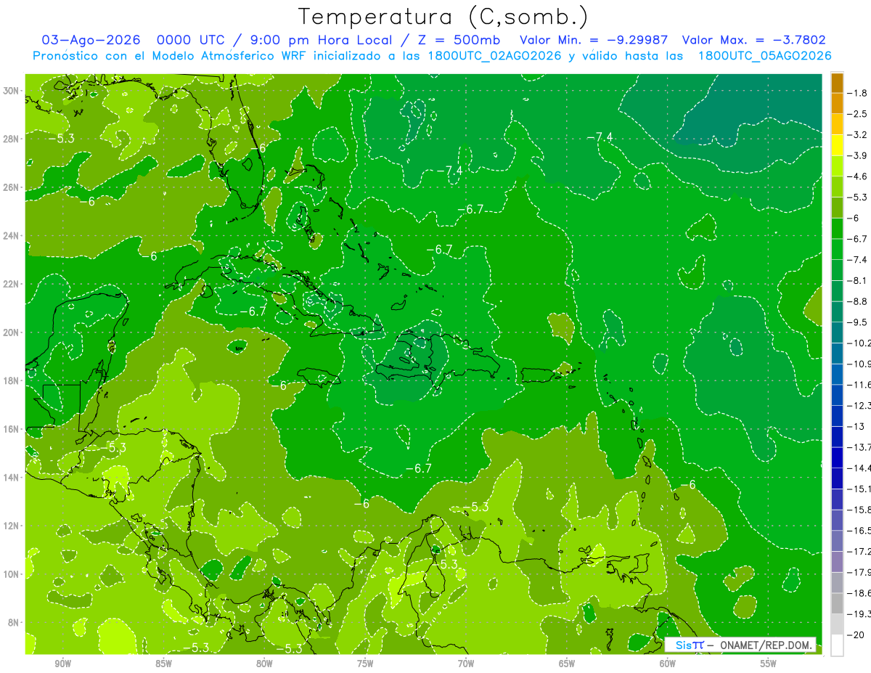Click the "65W" longitude axis label
The image size is (871, 673).
click(568, 664)
